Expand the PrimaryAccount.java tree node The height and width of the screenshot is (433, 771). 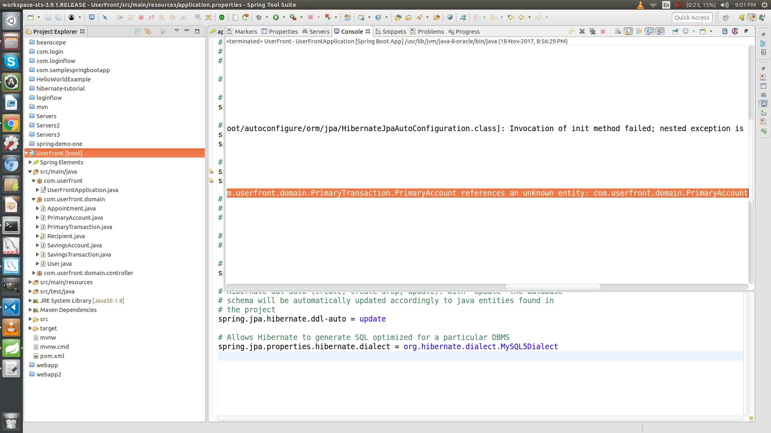click(x=37, y=218)
